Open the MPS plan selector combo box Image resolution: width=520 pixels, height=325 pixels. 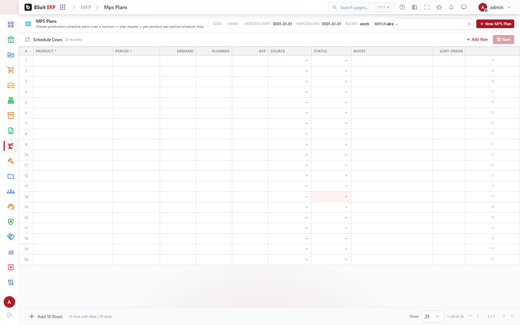click(x=433, y=24)
